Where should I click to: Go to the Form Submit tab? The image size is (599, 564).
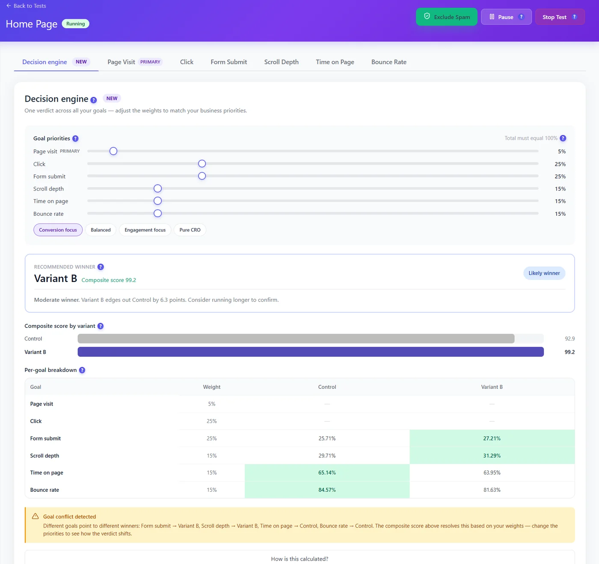point(229,62)
